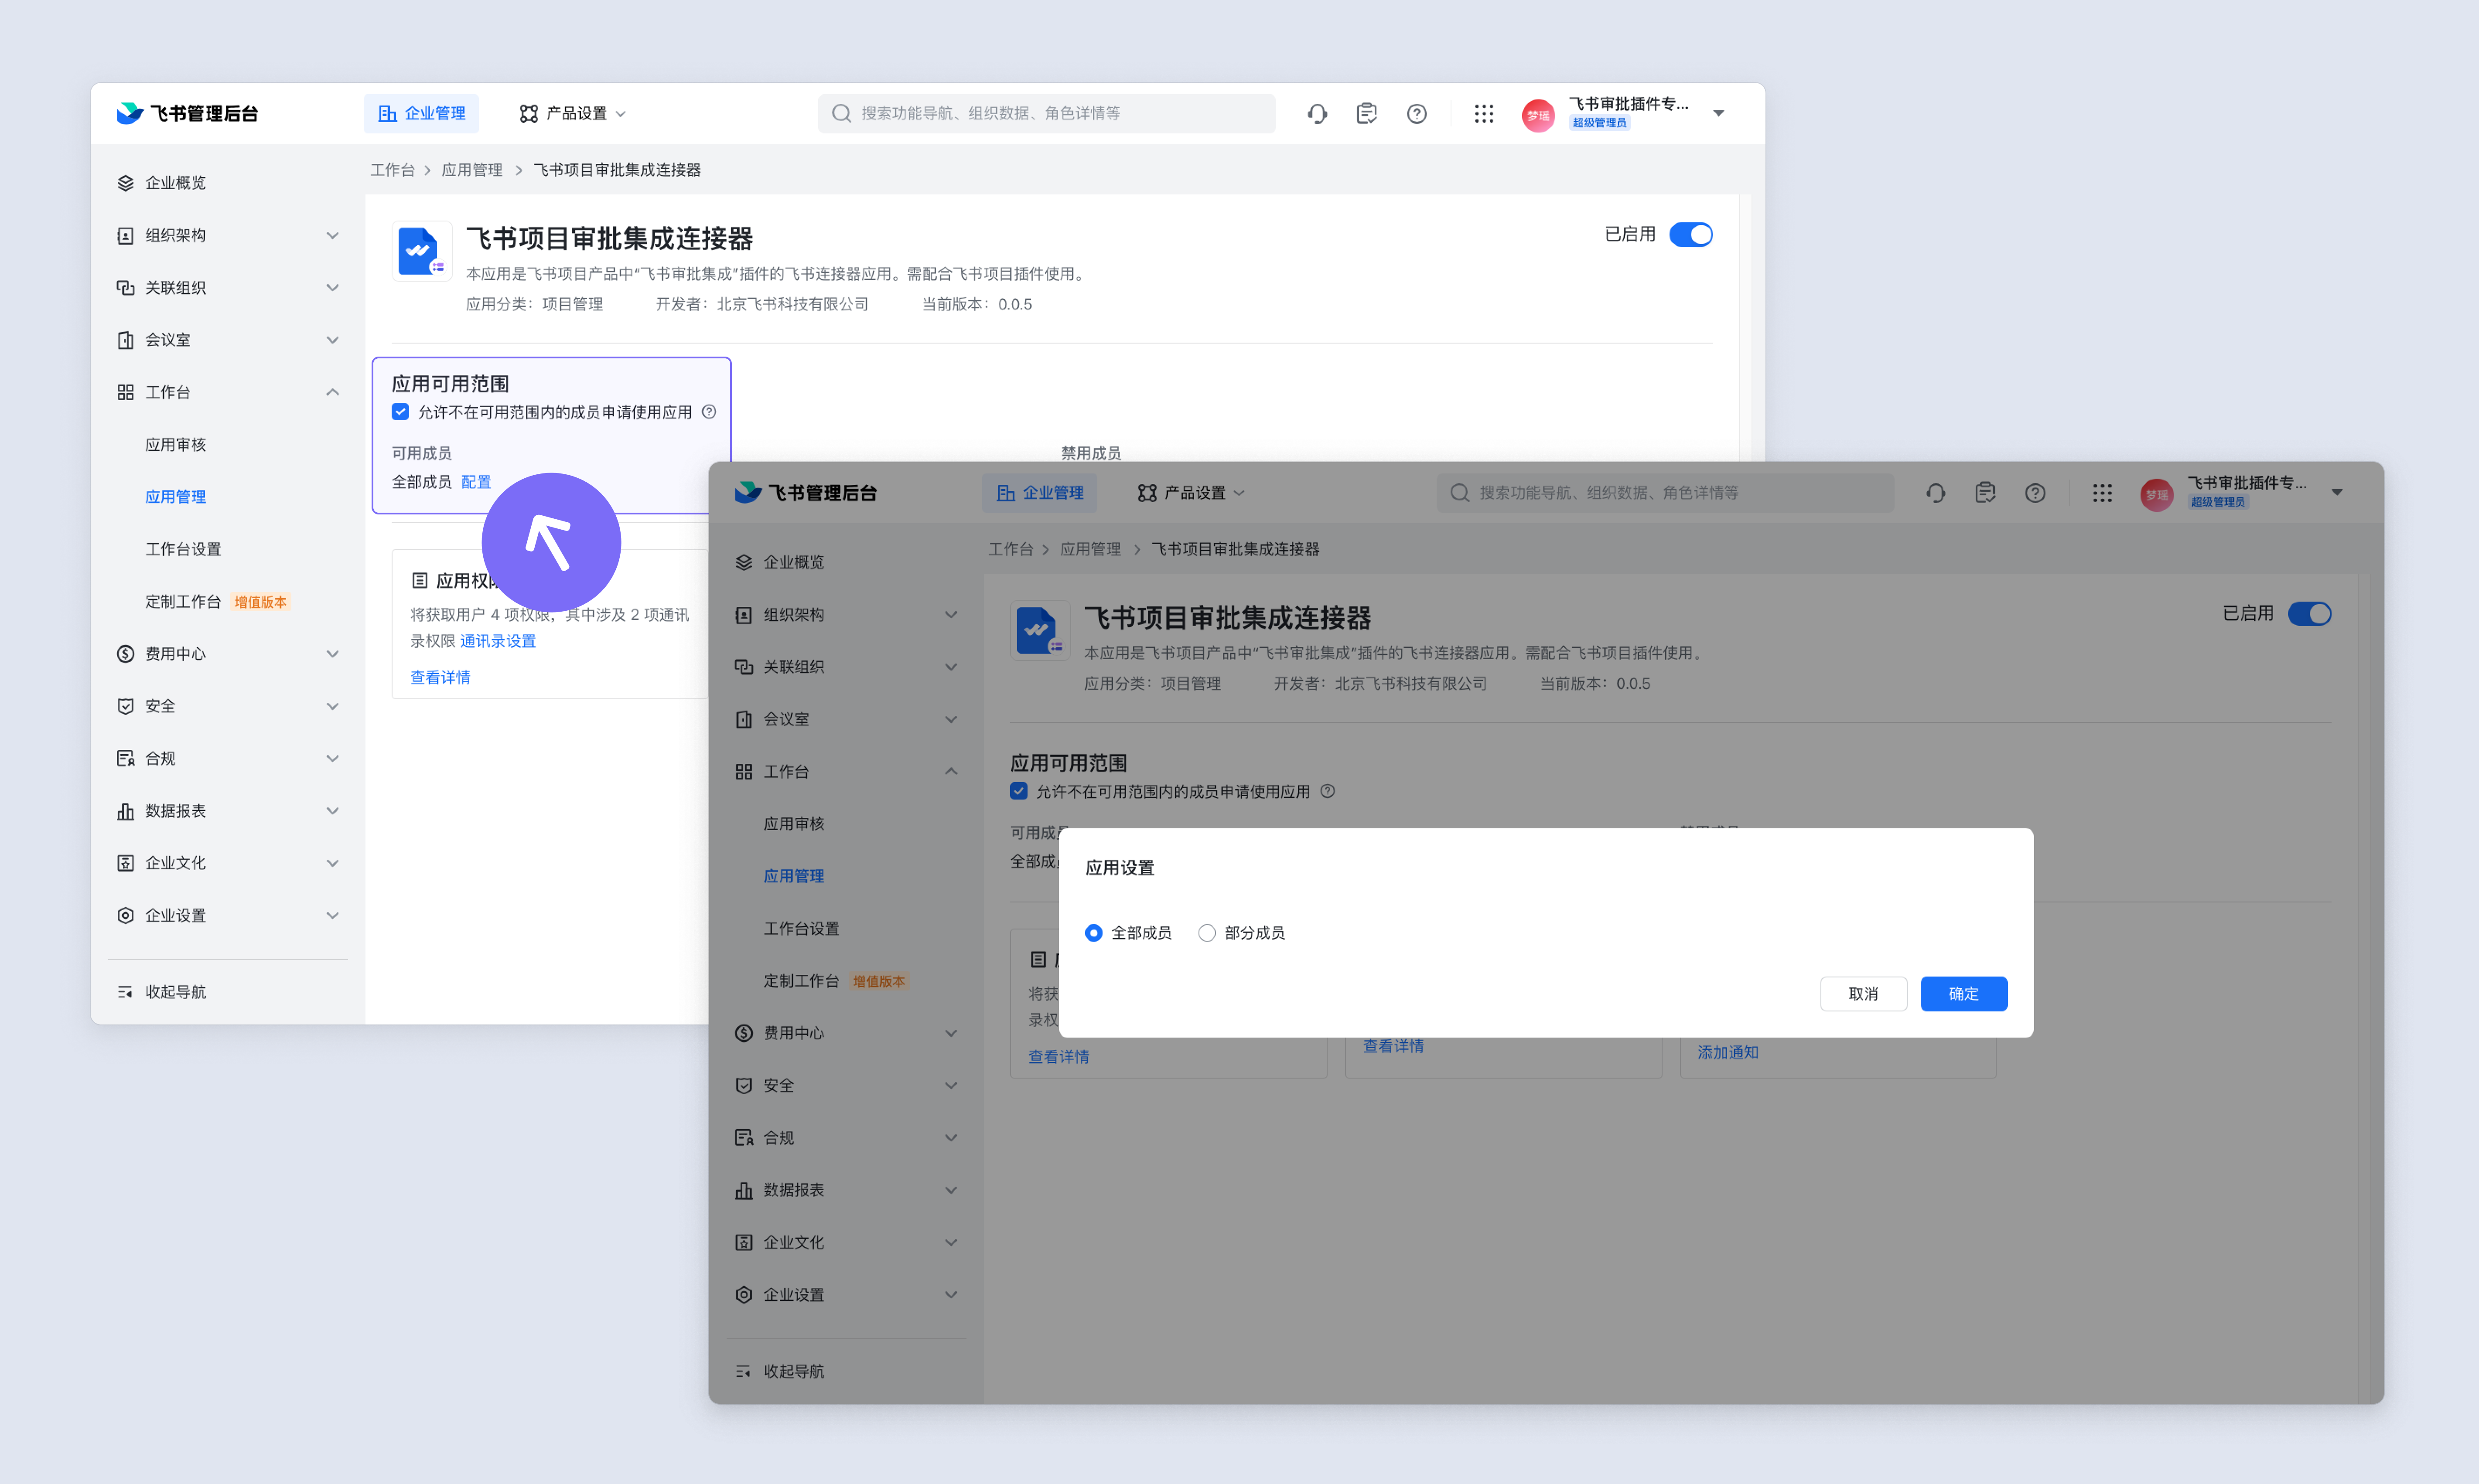Expand 费用中心 chevron in back window sidebar
2479x1484 pixels.
332,654
